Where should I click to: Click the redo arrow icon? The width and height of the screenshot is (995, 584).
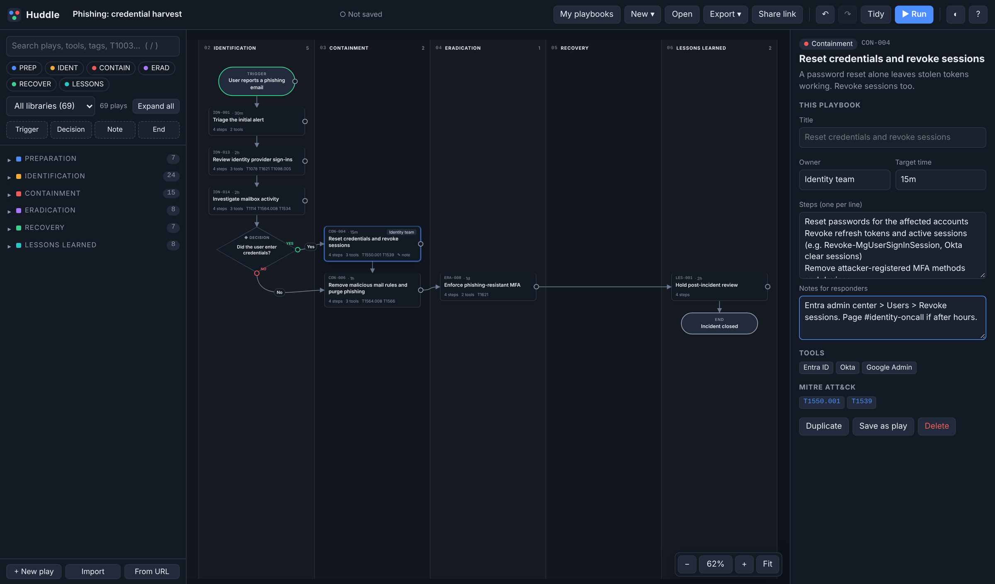click(847, 14)
